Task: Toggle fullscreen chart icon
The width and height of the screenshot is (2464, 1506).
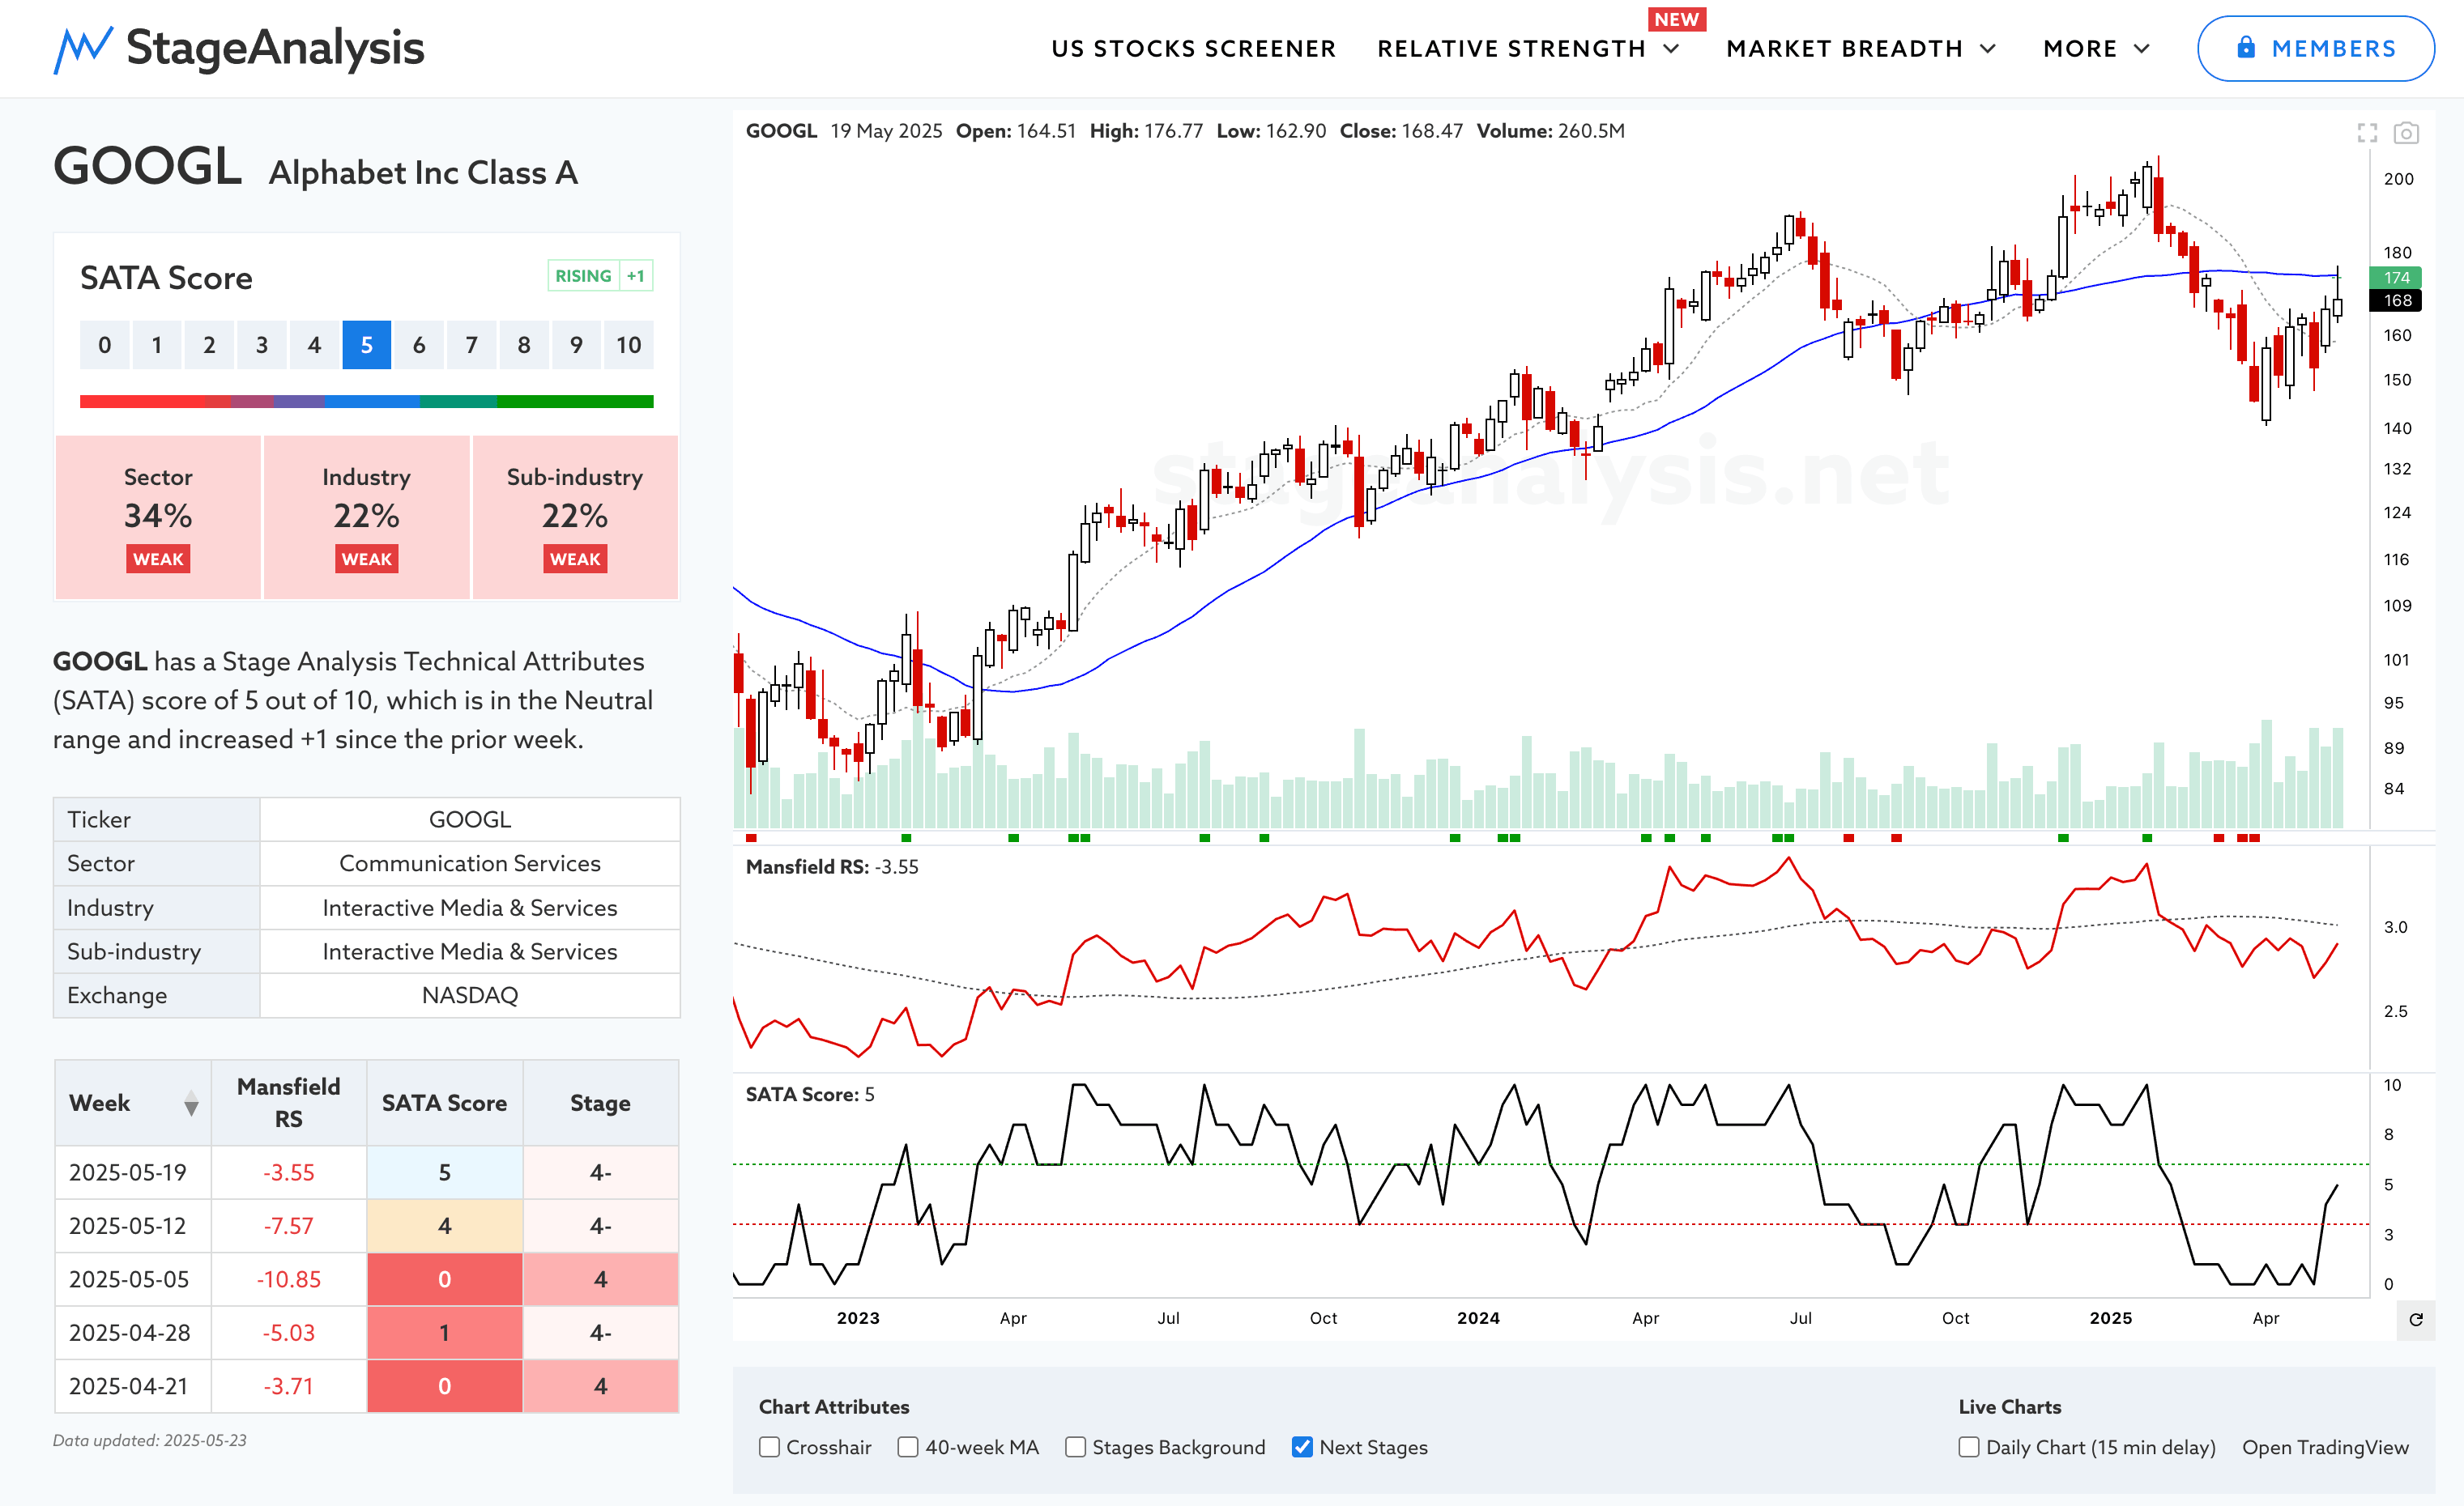Action: click(2367, 133)
